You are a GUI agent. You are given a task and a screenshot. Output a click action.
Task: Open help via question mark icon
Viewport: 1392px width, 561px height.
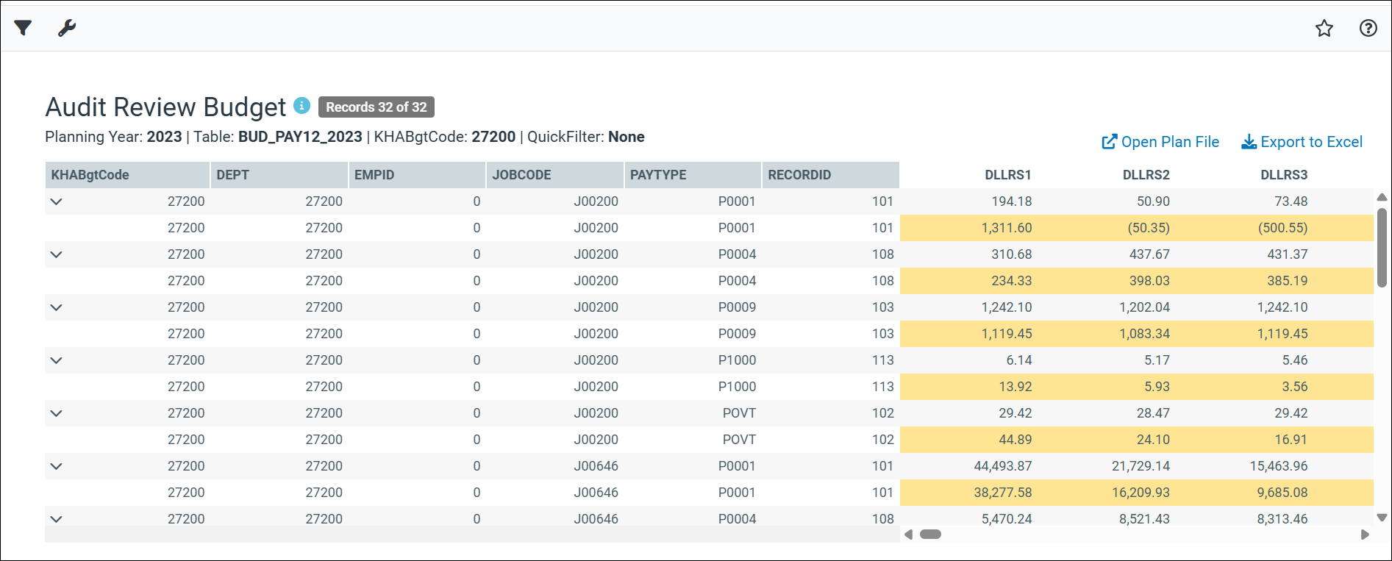1368,28
